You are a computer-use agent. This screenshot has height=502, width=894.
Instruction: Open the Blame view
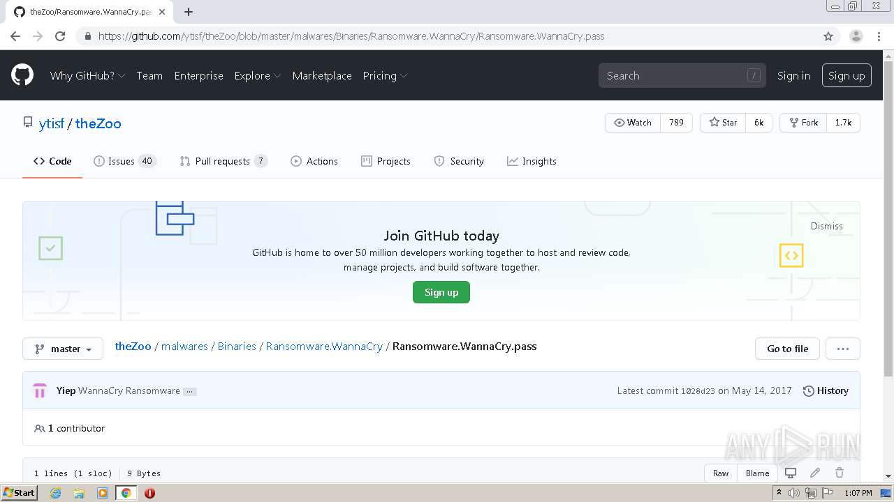(757, 473)
